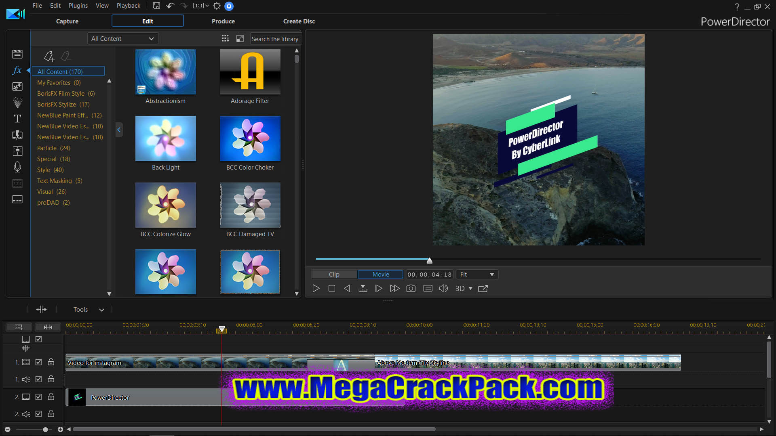Click the split clip tool icon
776x436 pixels.
[41, 310]
